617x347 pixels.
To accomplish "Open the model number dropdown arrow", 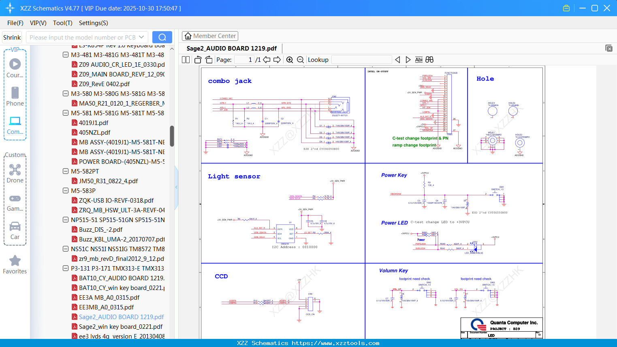I will point(141,37).
